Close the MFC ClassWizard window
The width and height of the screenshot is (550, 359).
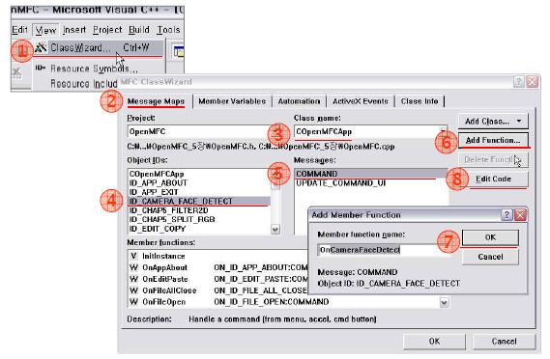point(532,82)
